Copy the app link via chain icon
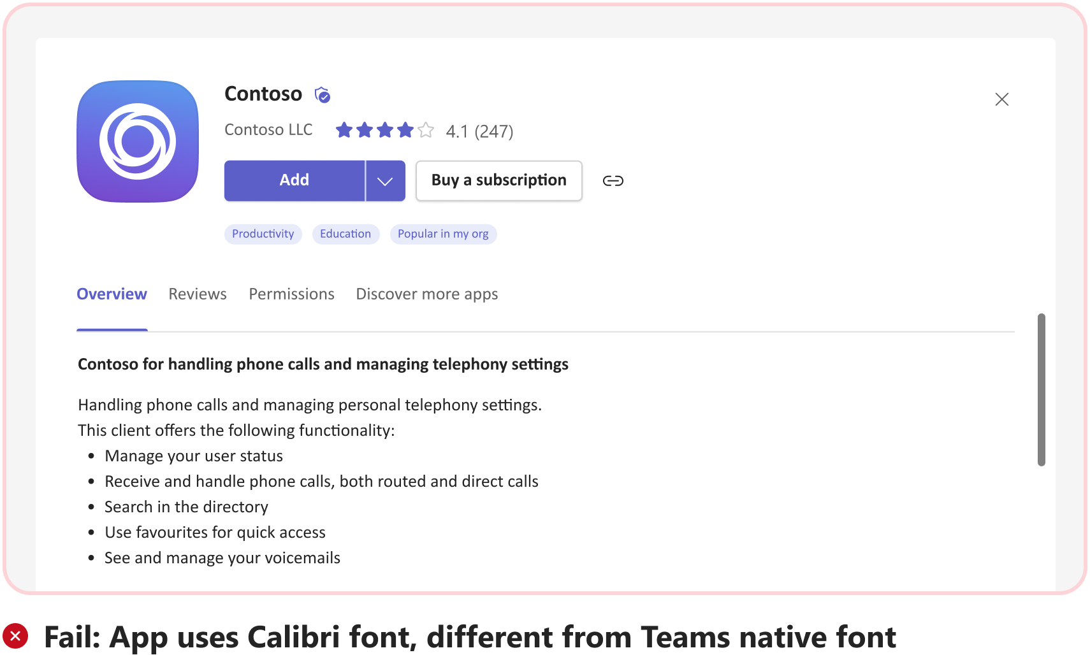 [613, 181]
